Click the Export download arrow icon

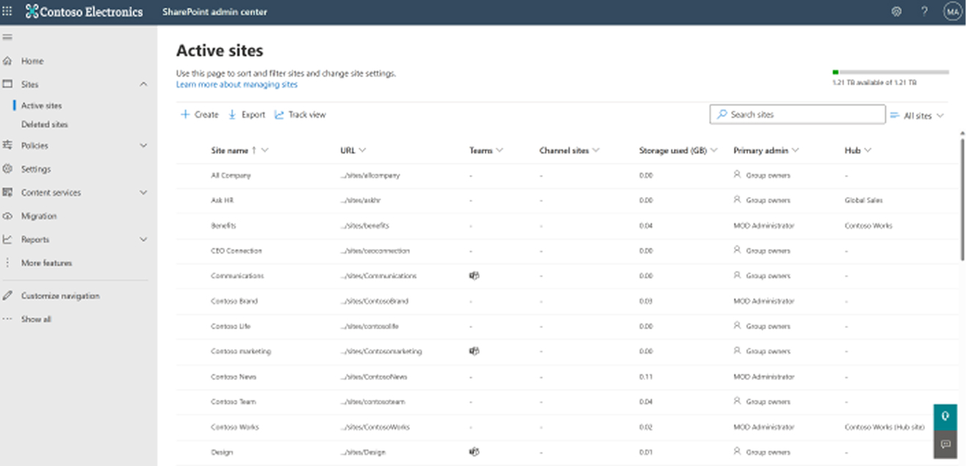click(x=232, y=115)
